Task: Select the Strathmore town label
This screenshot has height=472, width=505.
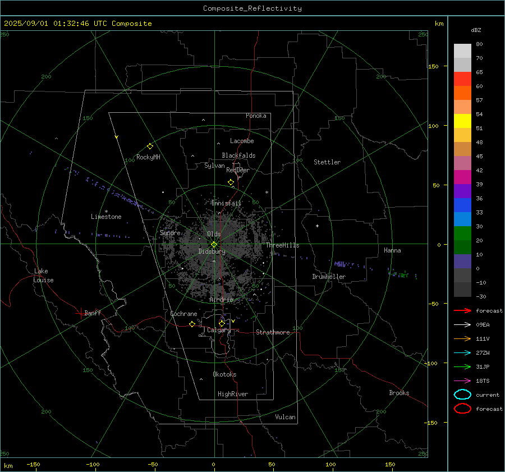Action: pyautogui.click(x=273, y=332)
